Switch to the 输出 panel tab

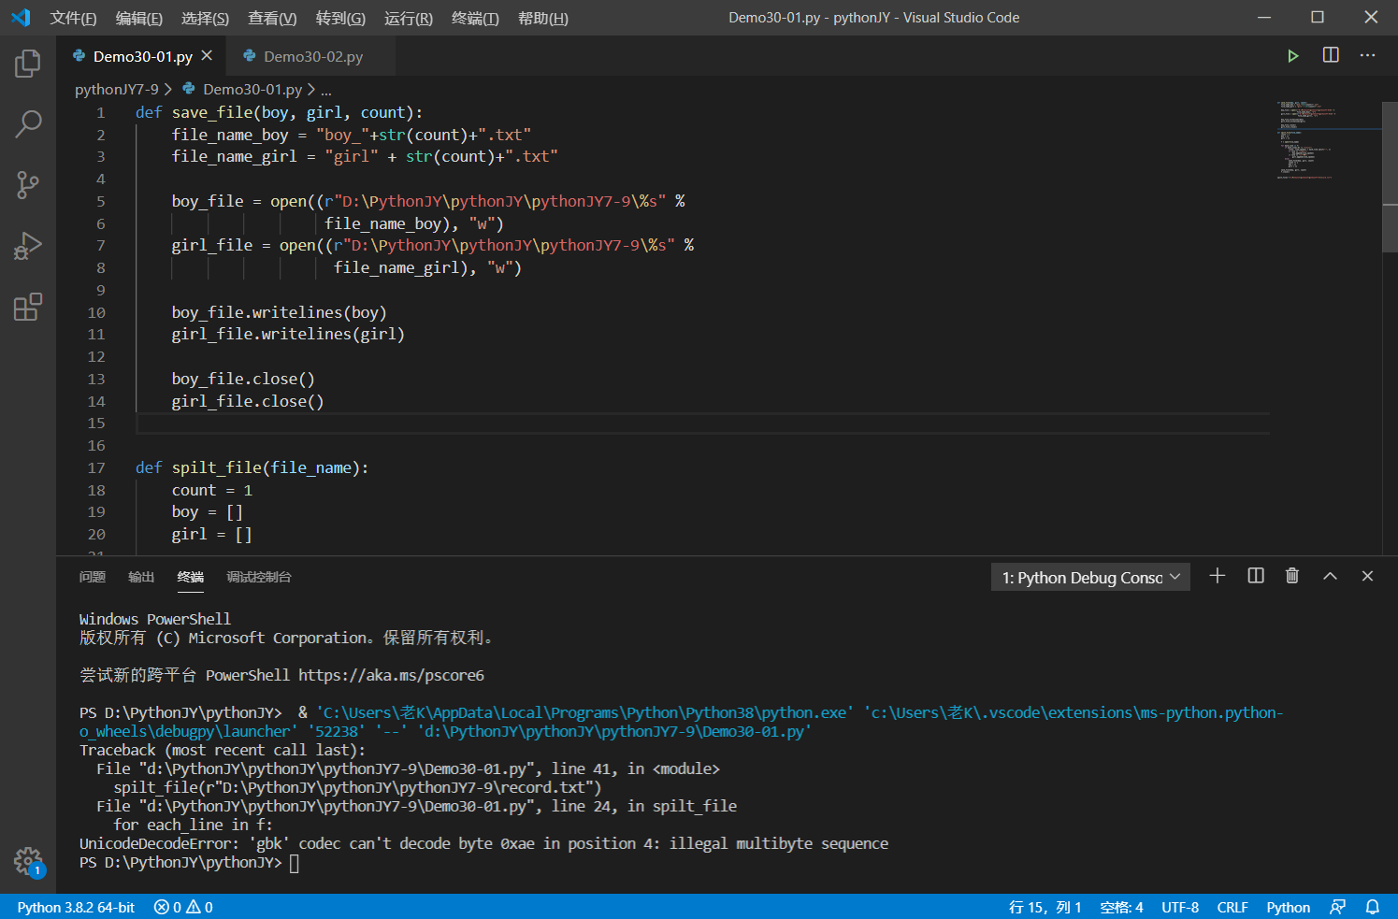tap(141, 577)
